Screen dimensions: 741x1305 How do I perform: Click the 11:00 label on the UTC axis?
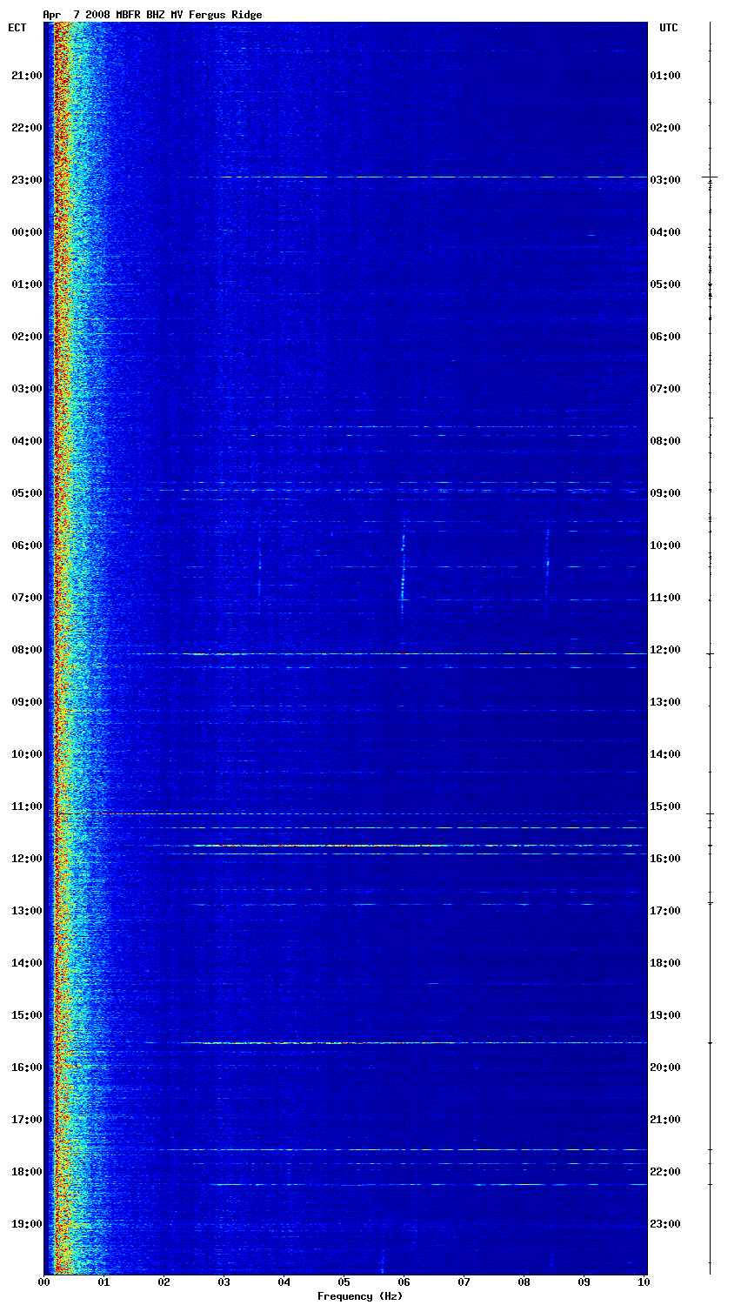[x=665, y=598]
